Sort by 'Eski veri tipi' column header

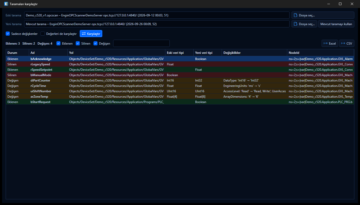[x=179, y=53]
